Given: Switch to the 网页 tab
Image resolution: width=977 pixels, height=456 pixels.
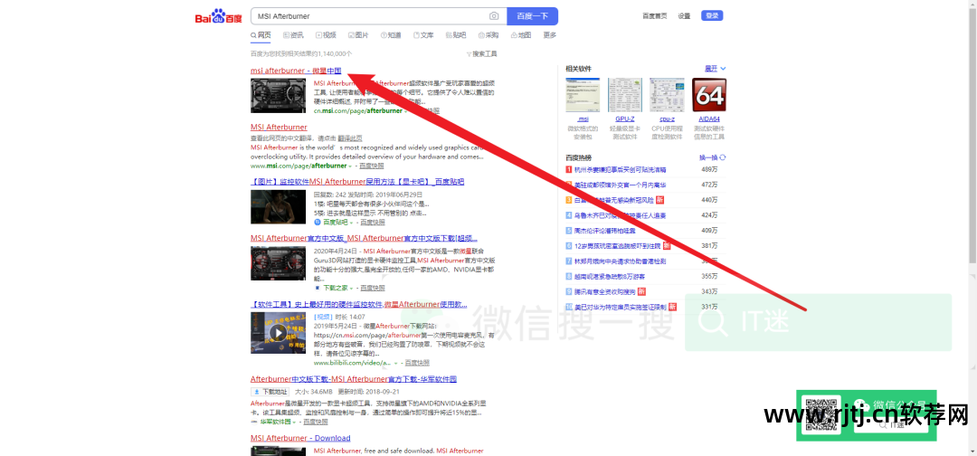Looking at the screenshot, I should [x=261, y=35].
